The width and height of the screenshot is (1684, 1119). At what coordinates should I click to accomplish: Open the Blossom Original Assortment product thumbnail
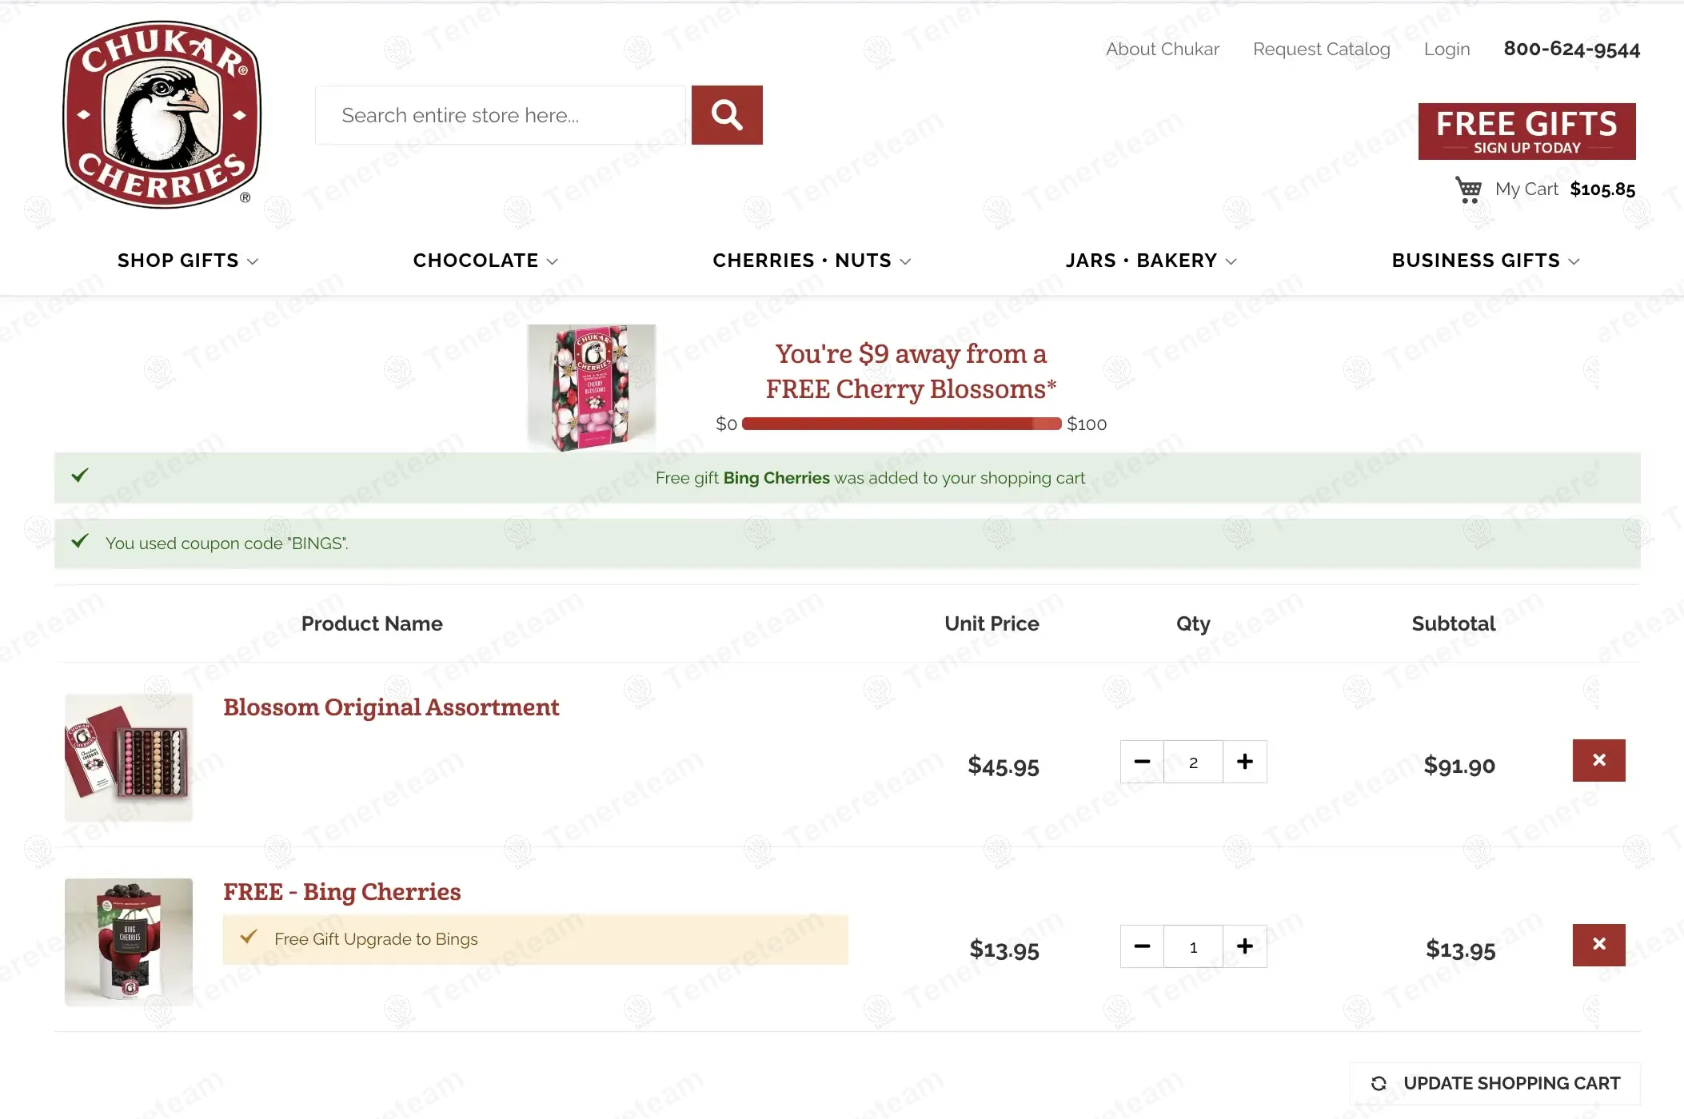coord(129,757)
